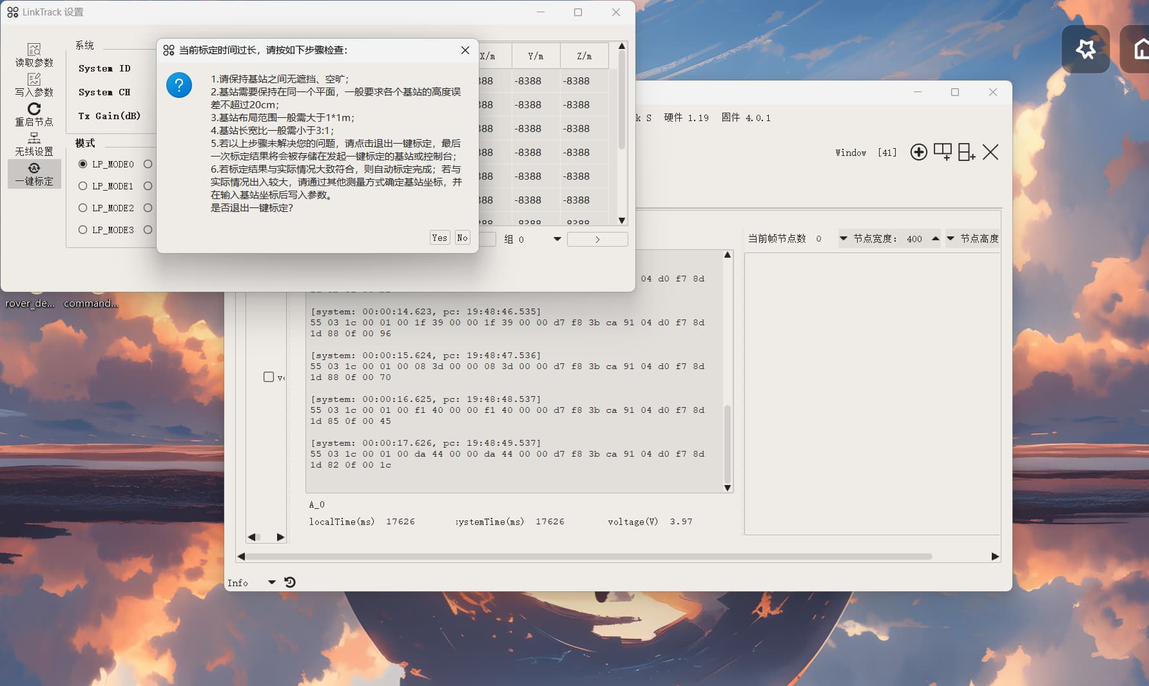The image size is (1149, 686).
Task: Click the 写入参数 (write parameters) icon
Action: point(34,79)
